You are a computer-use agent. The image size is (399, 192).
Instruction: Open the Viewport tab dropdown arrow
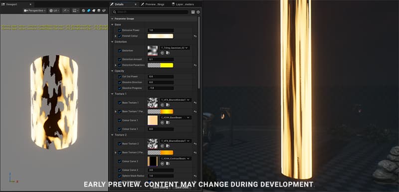[30, 4]
